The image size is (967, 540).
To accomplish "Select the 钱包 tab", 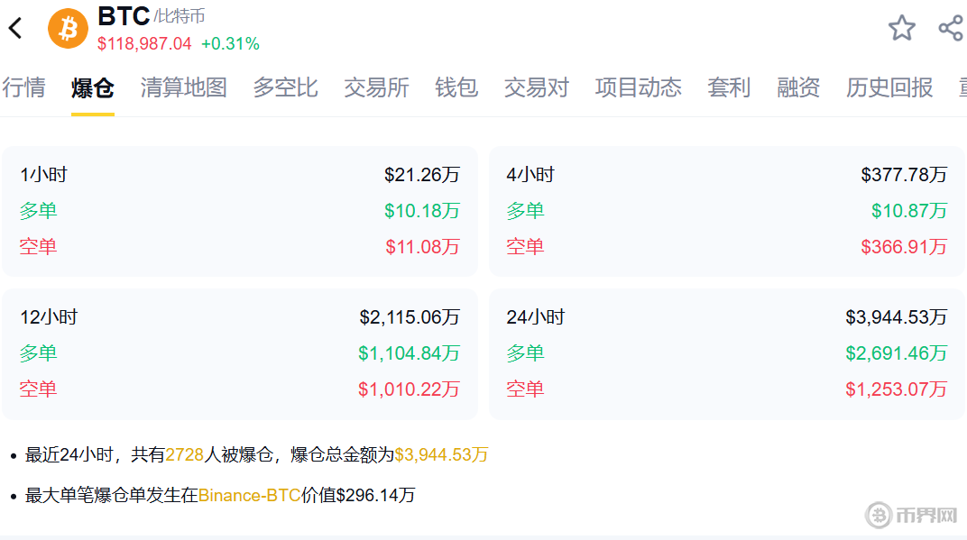I will pyautogui.click(x=456, y=87).
